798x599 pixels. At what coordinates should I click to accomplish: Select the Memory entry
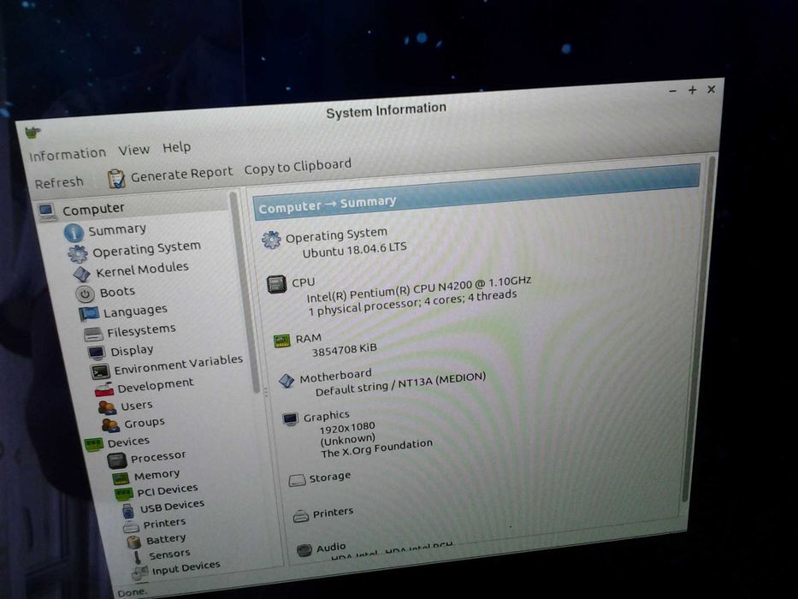tap(157, 475)
